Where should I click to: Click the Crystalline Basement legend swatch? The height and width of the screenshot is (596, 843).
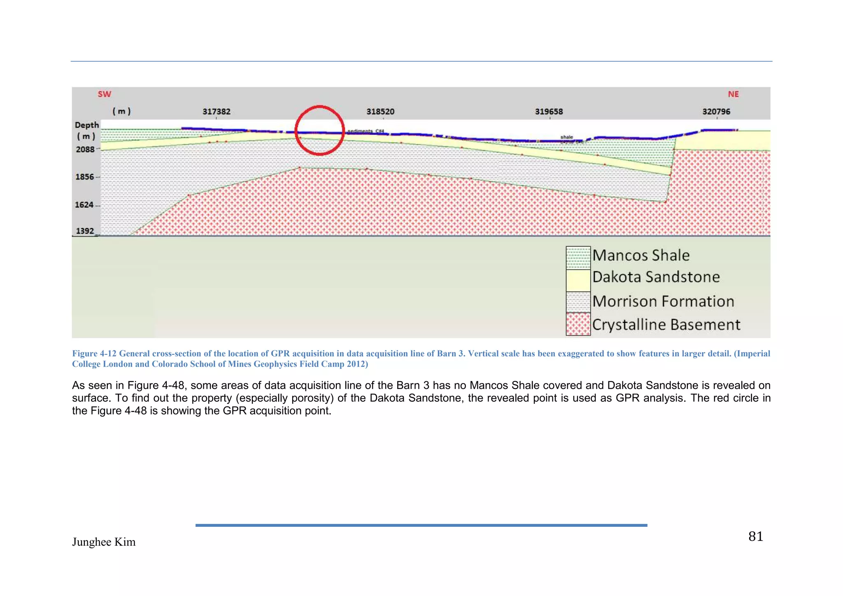click(x=578, y=324)
